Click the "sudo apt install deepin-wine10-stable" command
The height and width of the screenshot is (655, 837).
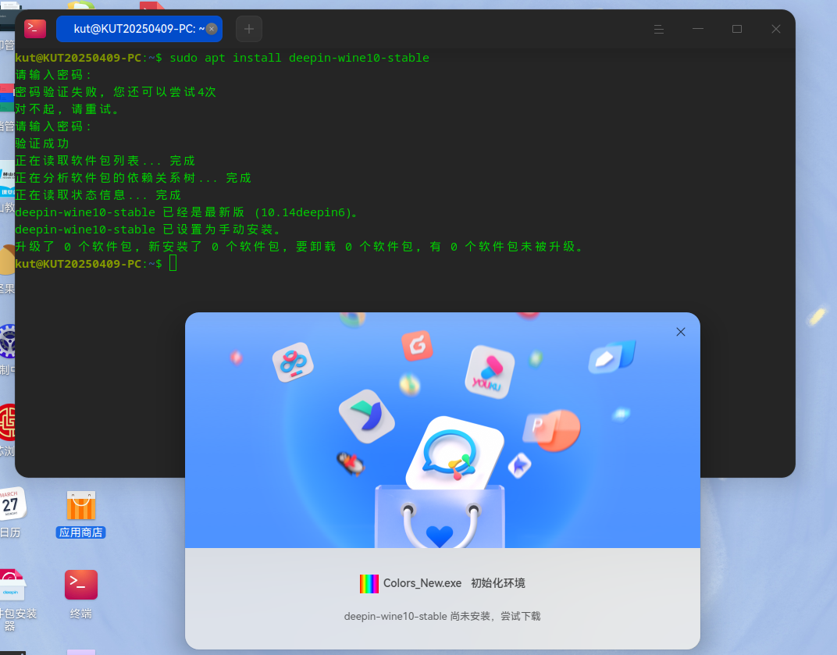pyautogui.click(x=300, y=58)
